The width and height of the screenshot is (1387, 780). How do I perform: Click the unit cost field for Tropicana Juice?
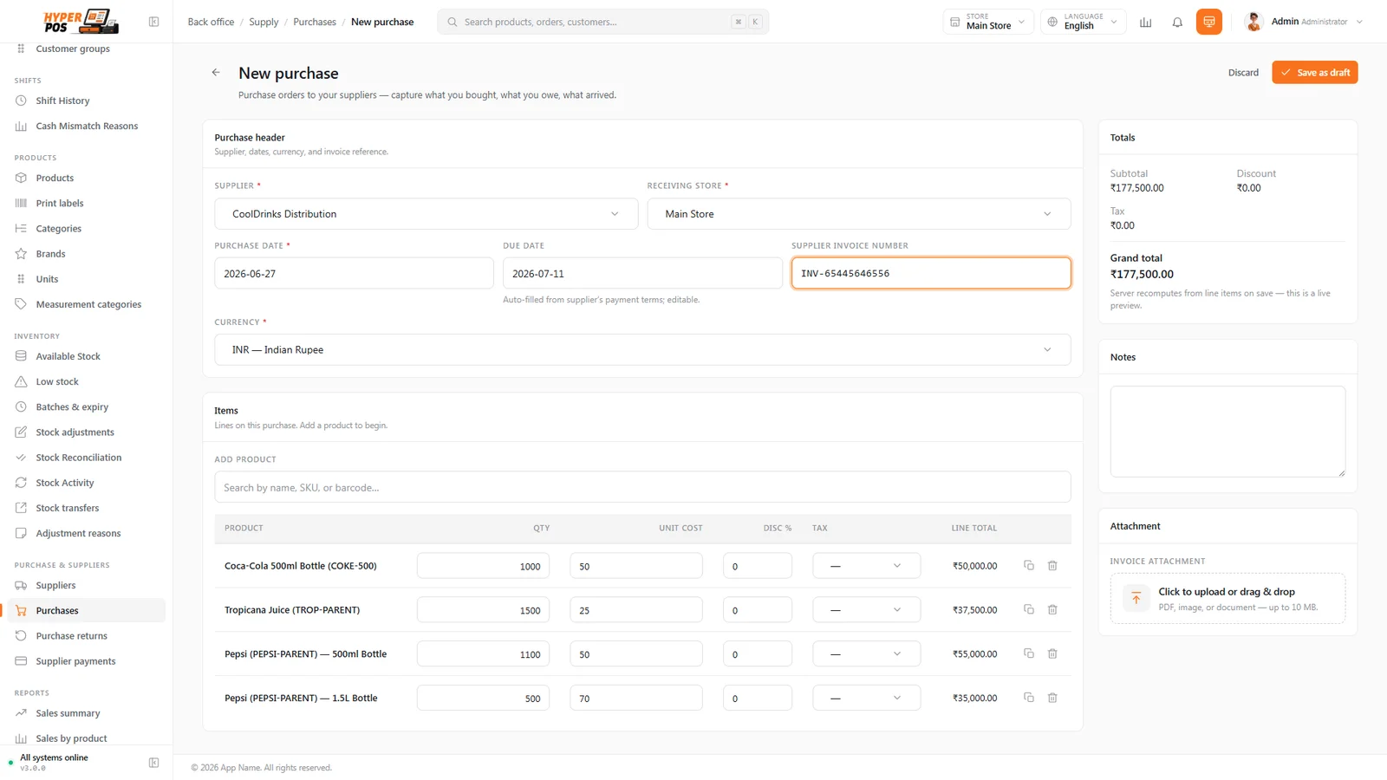click(x=636, y=610)
